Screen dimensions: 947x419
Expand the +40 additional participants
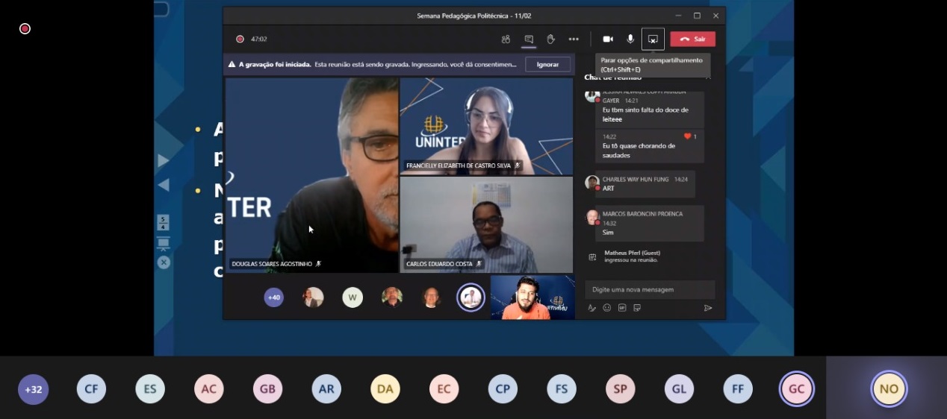coord(274,297)
